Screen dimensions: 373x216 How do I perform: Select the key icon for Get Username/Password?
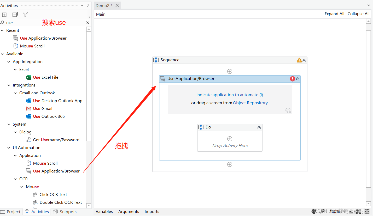coord(29,140)
